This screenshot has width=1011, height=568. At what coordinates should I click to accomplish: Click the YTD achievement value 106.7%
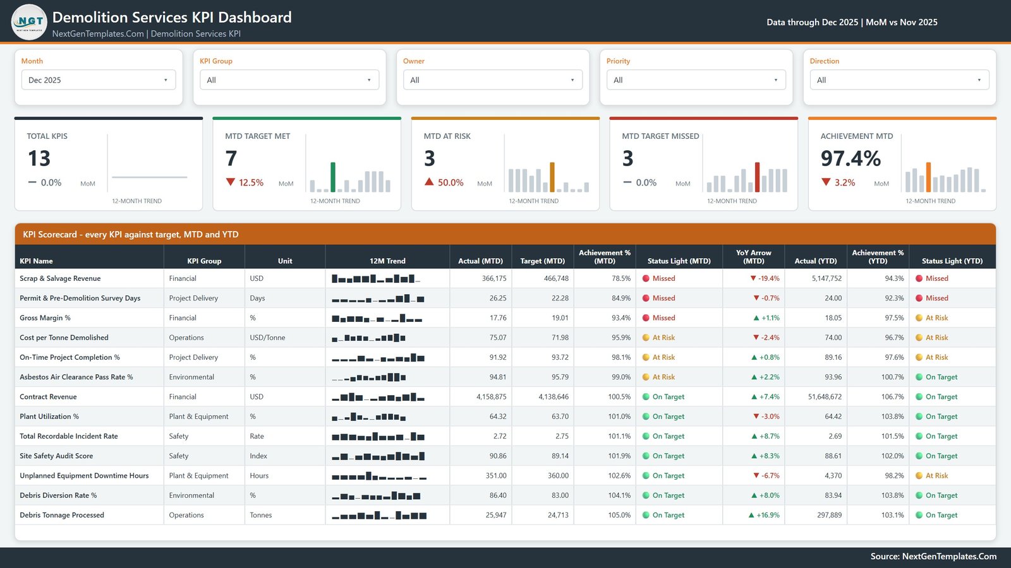[893, 397]
